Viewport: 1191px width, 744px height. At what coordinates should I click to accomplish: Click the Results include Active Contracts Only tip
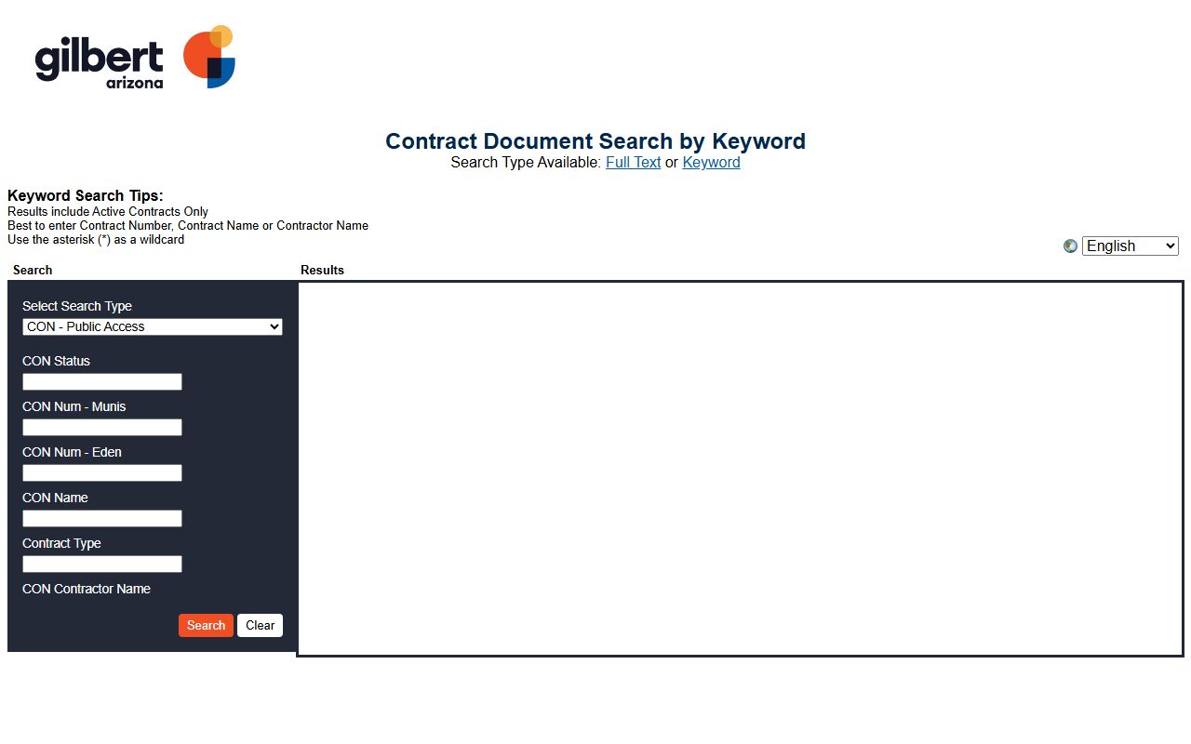click(x=108, y=211)
